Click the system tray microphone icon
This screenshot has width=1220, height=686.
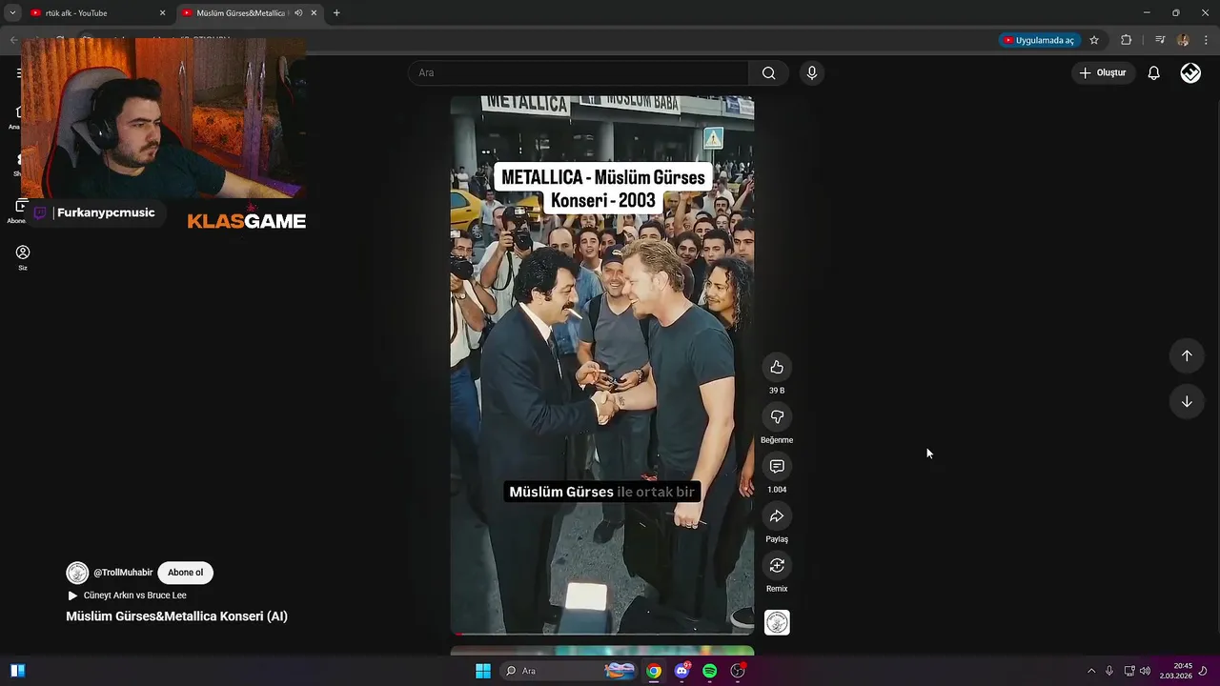click(x=1109, y=671)
